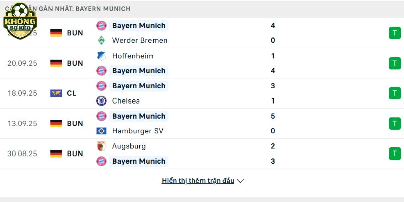Screen dimensions: 404x202
Task: Click Hoffenheim's score of 1
Action: tap(273, 56)
